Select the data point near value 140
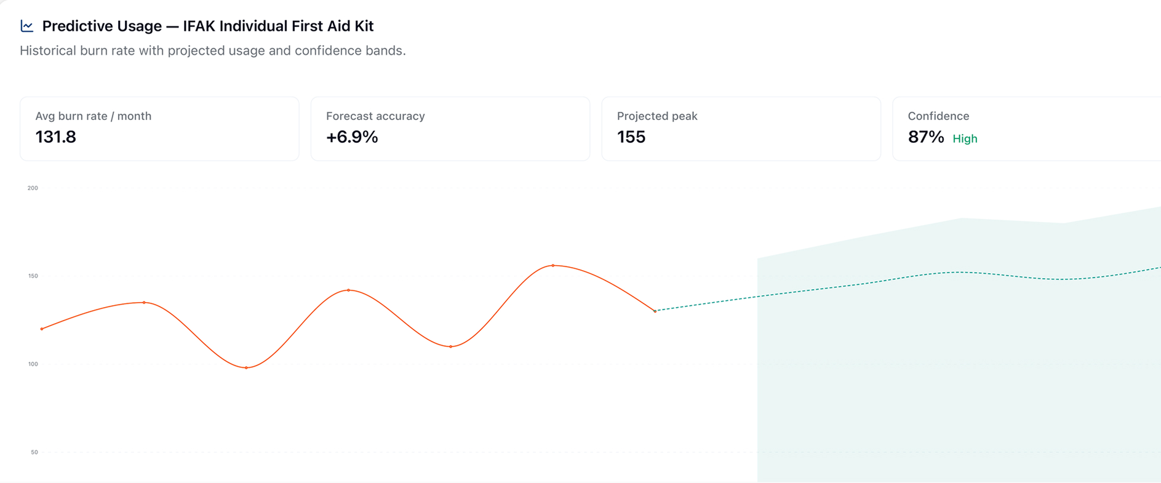 348,290
